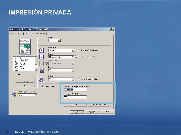181x135 pixels.
Task: Confirm the dialog with OK
Action: (77, 112)
